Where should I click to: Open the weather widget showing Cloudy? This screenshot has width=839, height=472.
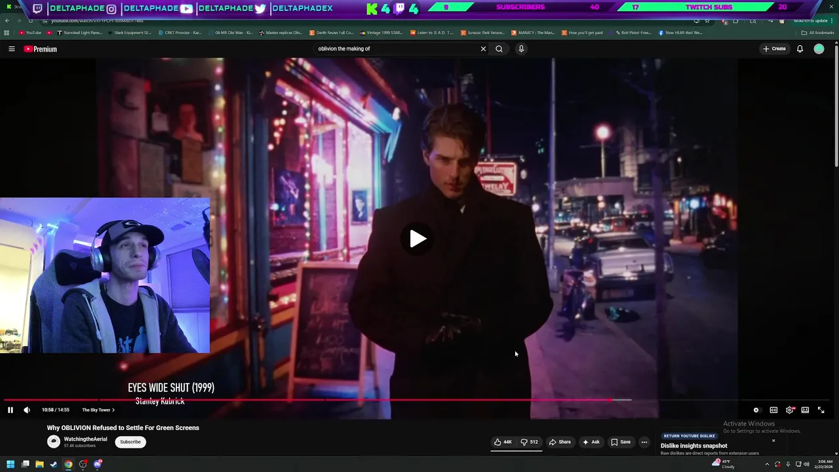pyautogui.click(x=724, y=464)
